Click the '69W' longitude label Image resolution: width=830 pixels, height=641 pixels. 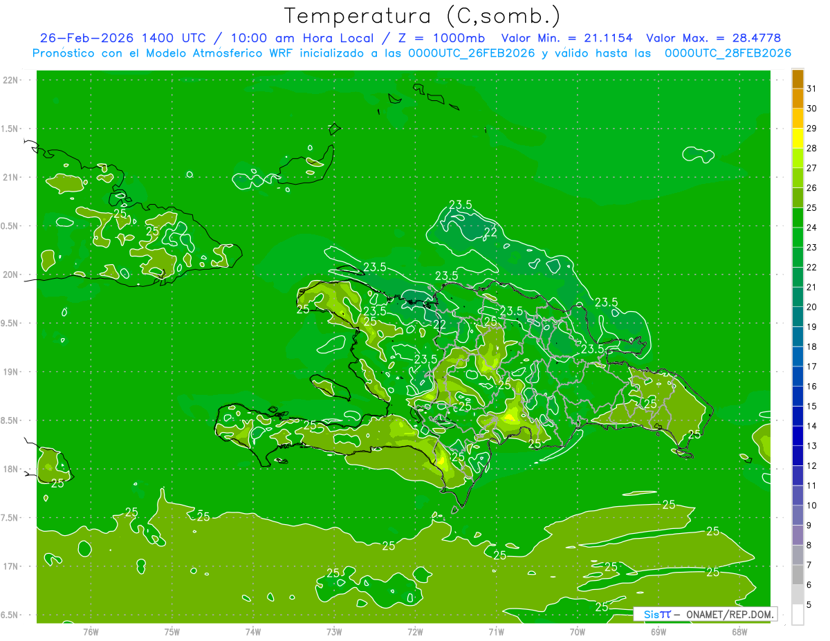click(658, 631)
